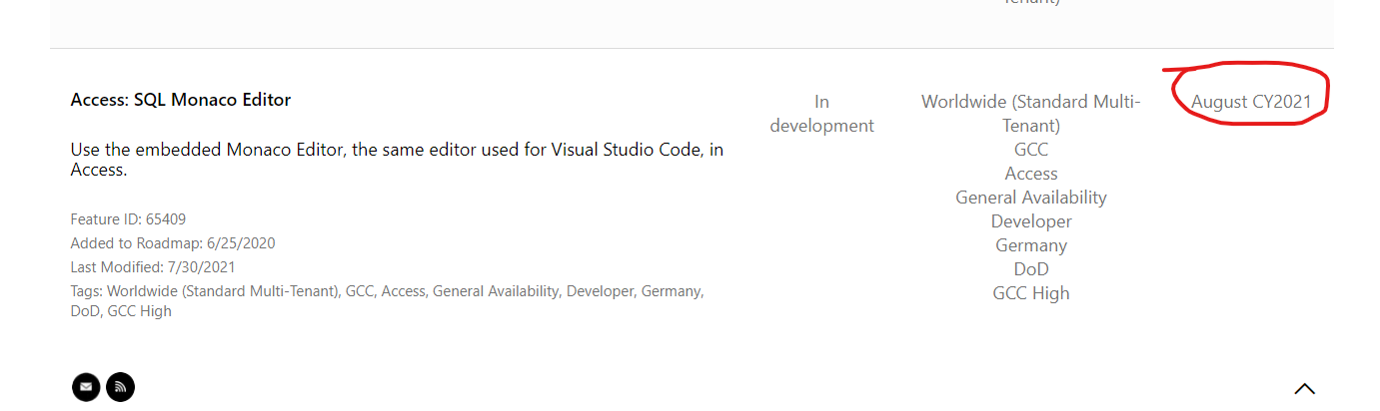Click the 'In development' status text
The height and width of the screenshot is (411, 1380).
click(x=821, y=114)
